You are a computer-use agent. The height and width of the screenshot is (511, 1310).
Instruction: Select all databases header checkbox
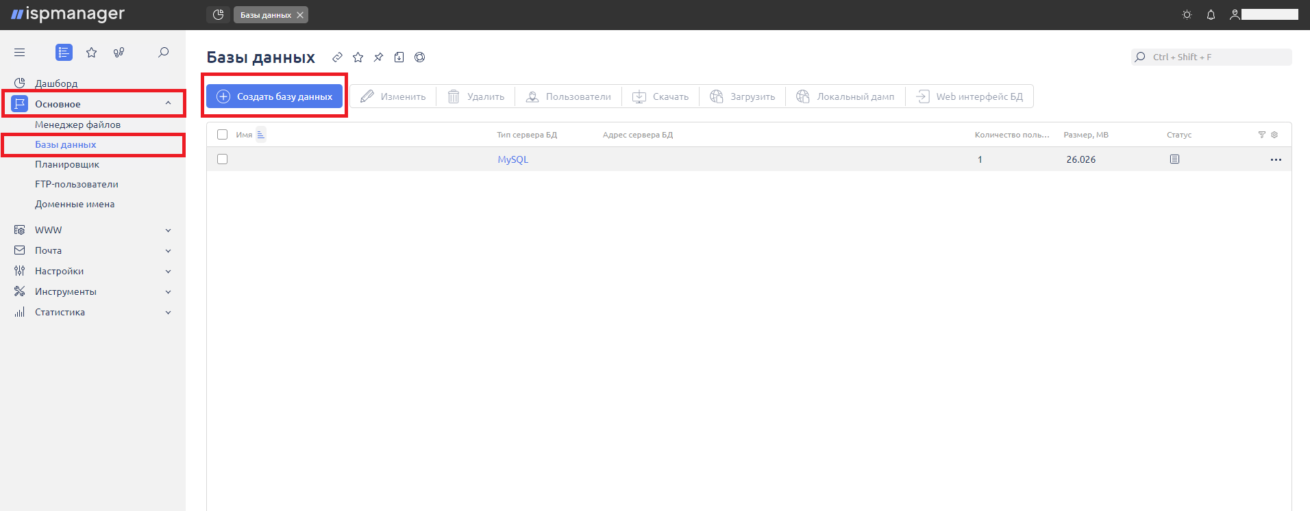tap(222, 135)
